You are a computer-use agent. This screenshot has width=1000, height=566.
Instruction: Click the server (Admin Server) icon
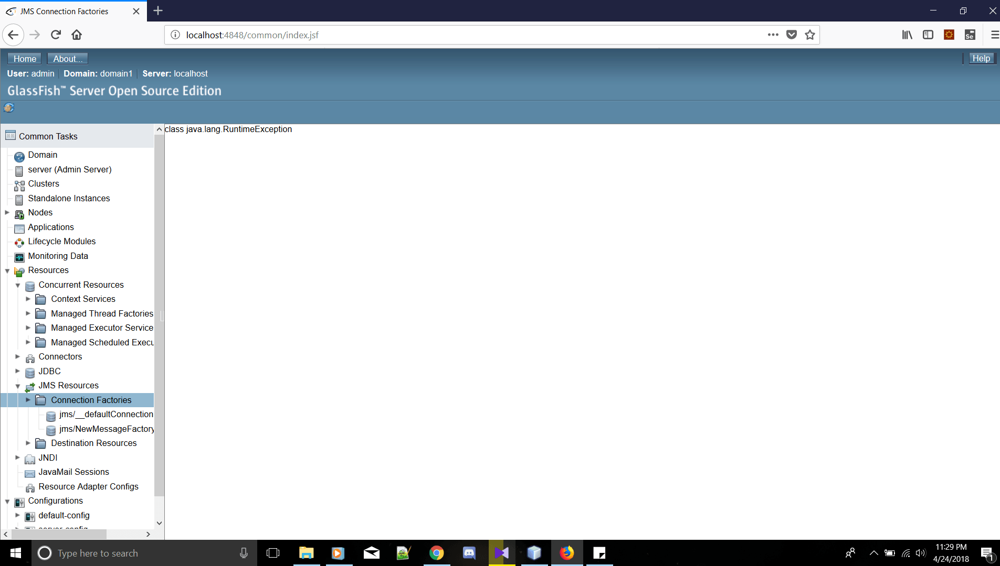(19, 171)
